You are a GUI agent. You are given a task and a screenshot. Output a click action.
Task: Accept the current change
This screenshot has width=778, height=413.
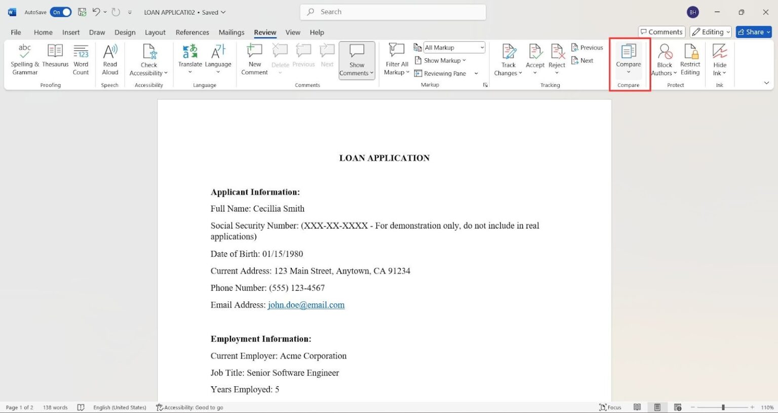click(535, 56)
